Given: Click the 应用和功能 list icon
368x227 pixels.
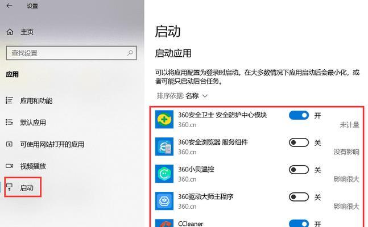Looking at the screenshot, I should pyautogui.click(x=9, y=100).
